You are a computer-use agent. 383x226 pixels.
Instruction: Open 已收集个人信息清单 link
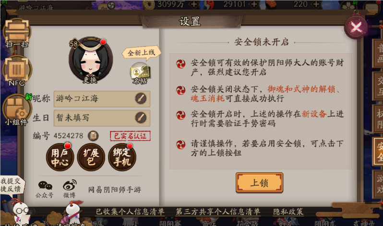tap(130, 212)
